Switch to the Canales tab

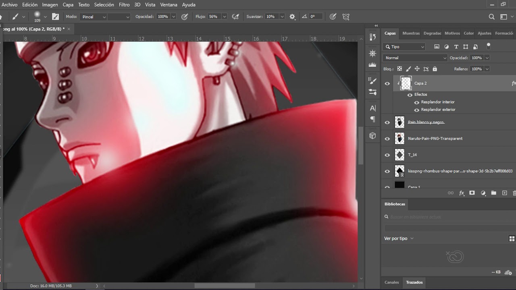(391, 282)
